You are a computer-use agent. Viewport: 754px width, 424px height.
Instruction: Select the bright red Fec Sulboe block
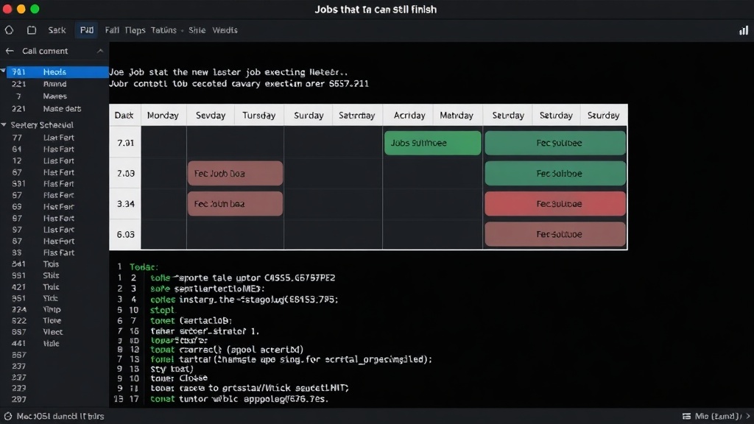tap(555, 204)
